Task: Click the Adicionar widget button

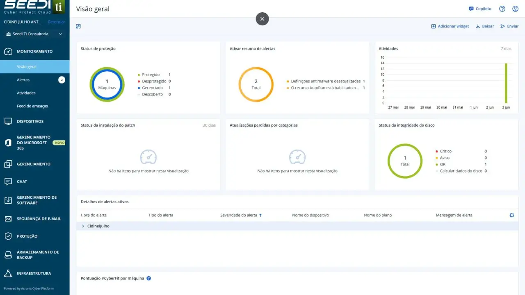Action: point(450,26)
